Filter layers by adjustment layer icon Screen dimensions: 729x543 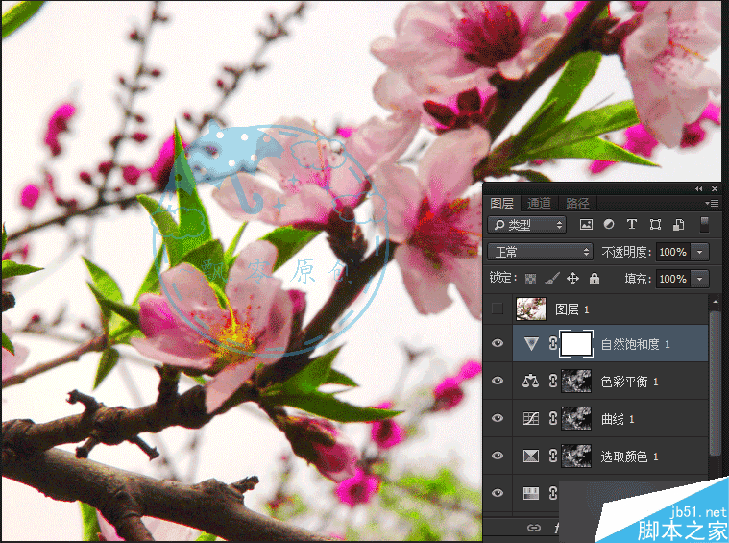pyautogui.click(x=609, y=224)
